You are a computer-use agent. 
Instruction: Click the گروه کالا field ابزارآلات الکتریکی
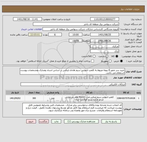coord(73,84)
